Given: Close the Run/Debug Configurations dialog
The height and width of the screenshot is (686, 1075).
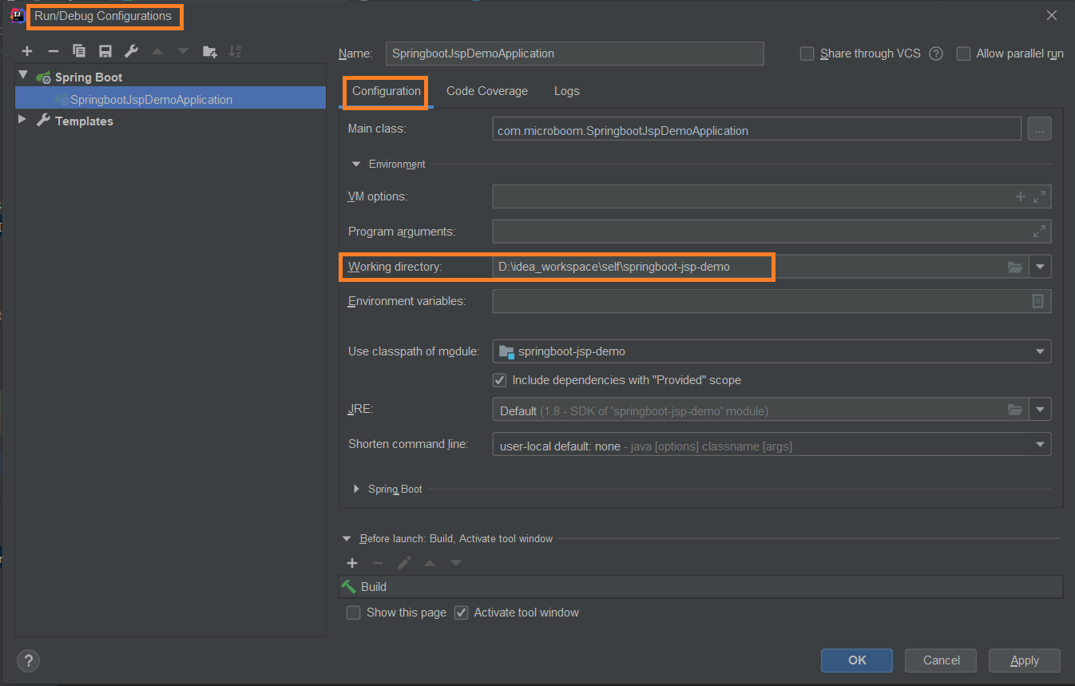Looking at the screenshot, I should [1052, 15].
